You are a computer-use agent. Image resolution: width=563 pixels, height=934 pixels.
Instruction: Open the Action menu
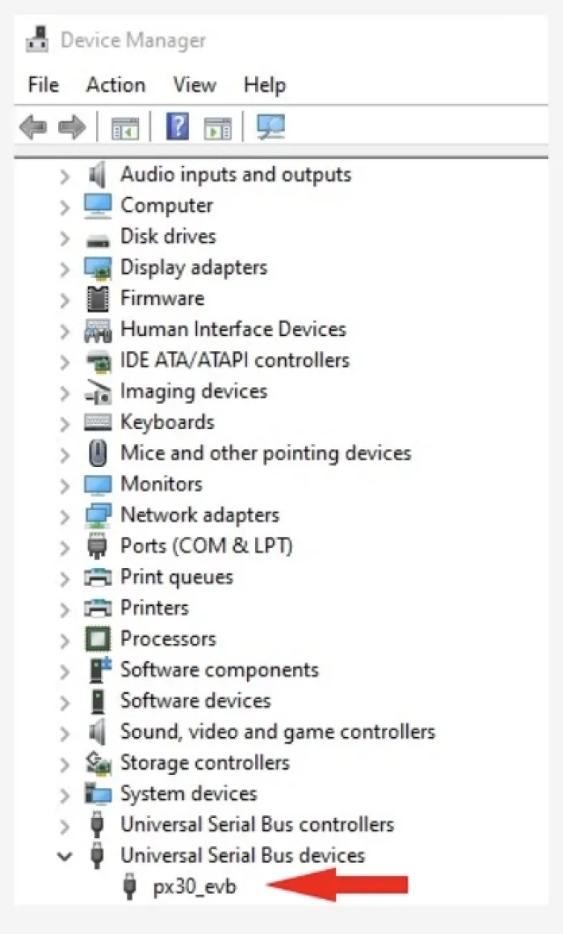click(115, 85)
